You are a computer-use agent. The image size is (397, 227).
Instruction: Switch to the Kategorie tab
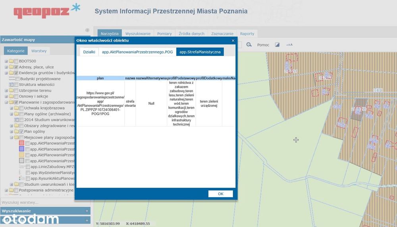pyautogui.click(x=16, y=51)
